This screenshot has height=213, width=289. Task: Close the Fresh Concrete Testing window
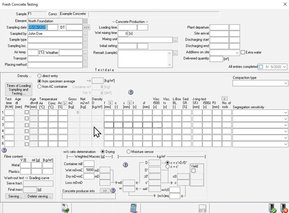[285, 4]
